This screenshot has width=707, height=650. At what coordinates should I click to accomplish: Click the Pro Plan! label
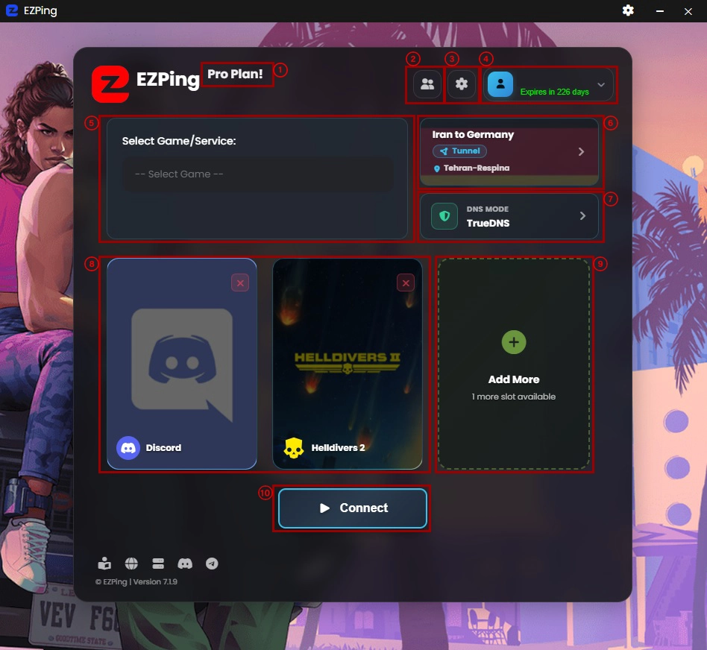coord(235,74)
